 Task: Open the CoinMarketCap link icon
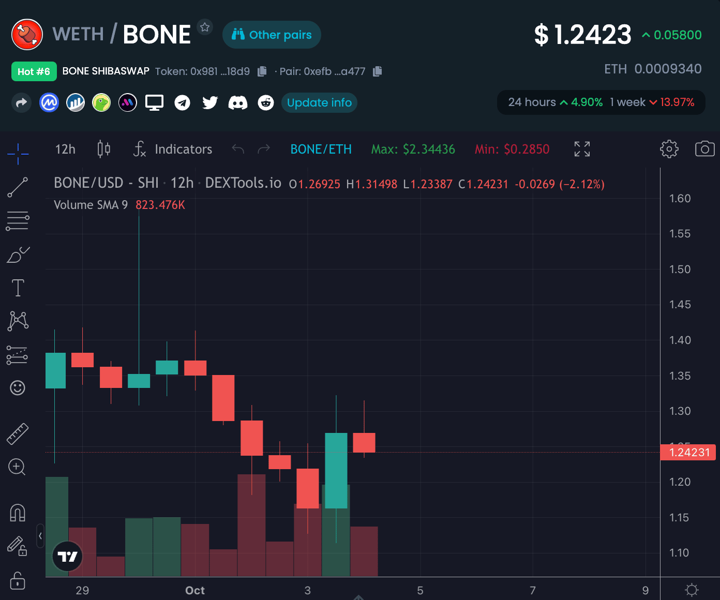pyautogui.click(x=49, y=103)
